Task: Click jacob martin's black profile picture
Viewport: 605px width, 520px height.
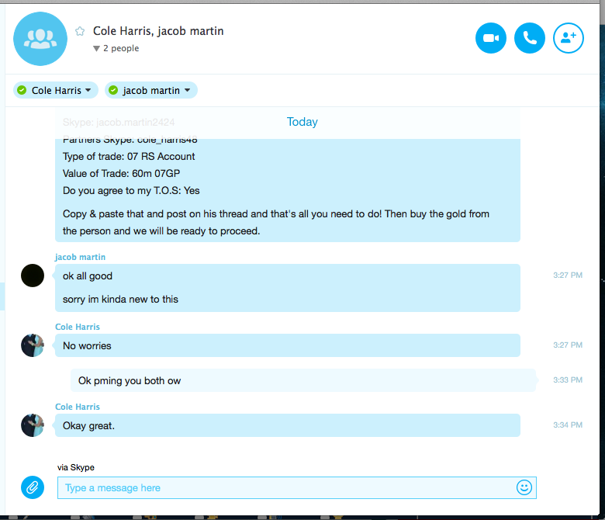Action: [x=33, y=276]
